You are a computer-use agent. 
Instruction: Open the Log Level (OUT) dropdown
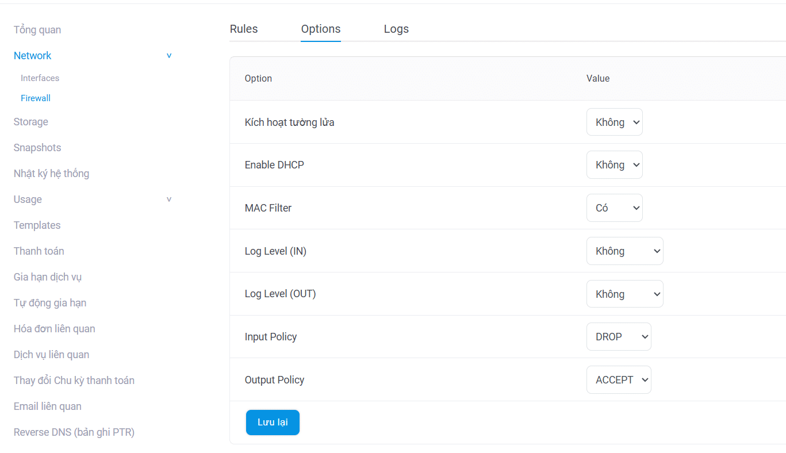tap(624, 293)
